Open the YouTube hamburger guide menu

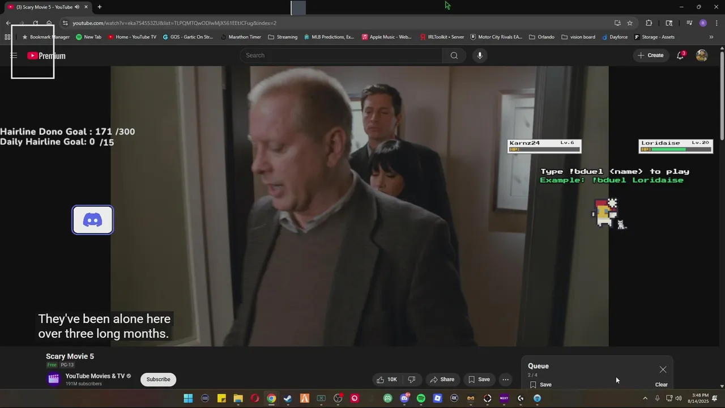click(x=14, y=56)
